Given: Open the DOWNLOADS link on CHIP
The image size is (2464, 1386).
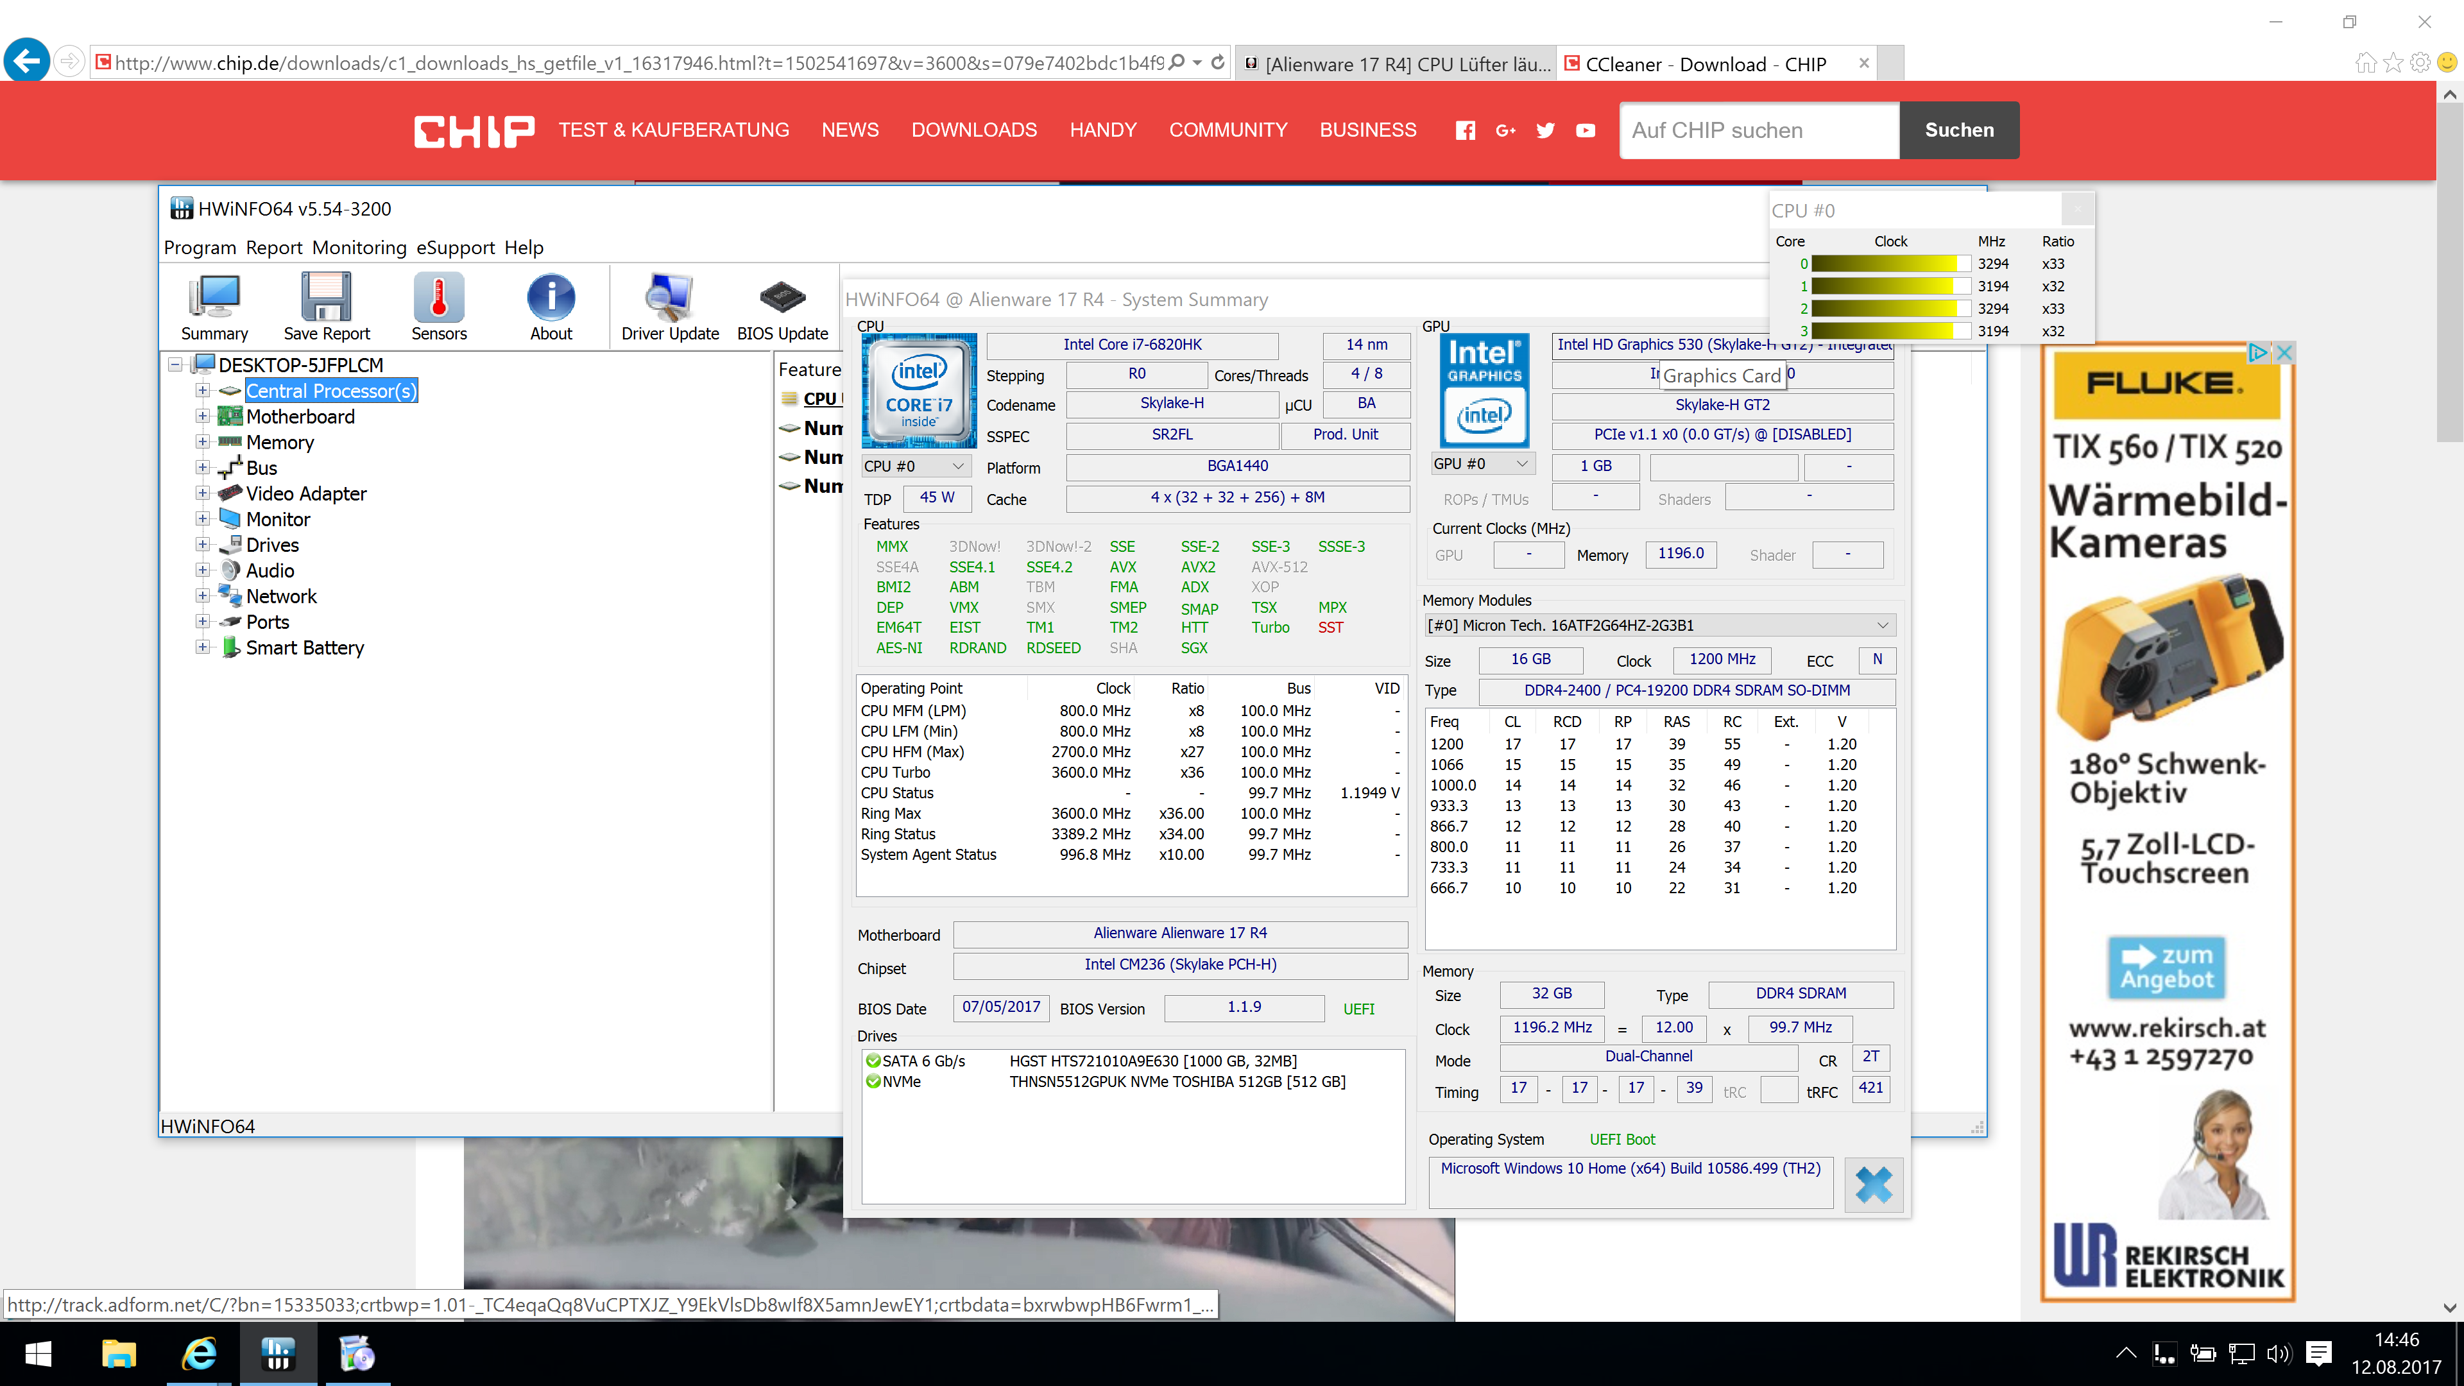Looking at the screenshot, I should [974, 130].
